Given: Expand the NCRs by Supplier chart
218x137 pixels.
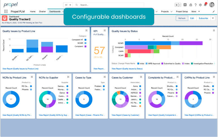Looking at the screenshot, I should [68, 77].
